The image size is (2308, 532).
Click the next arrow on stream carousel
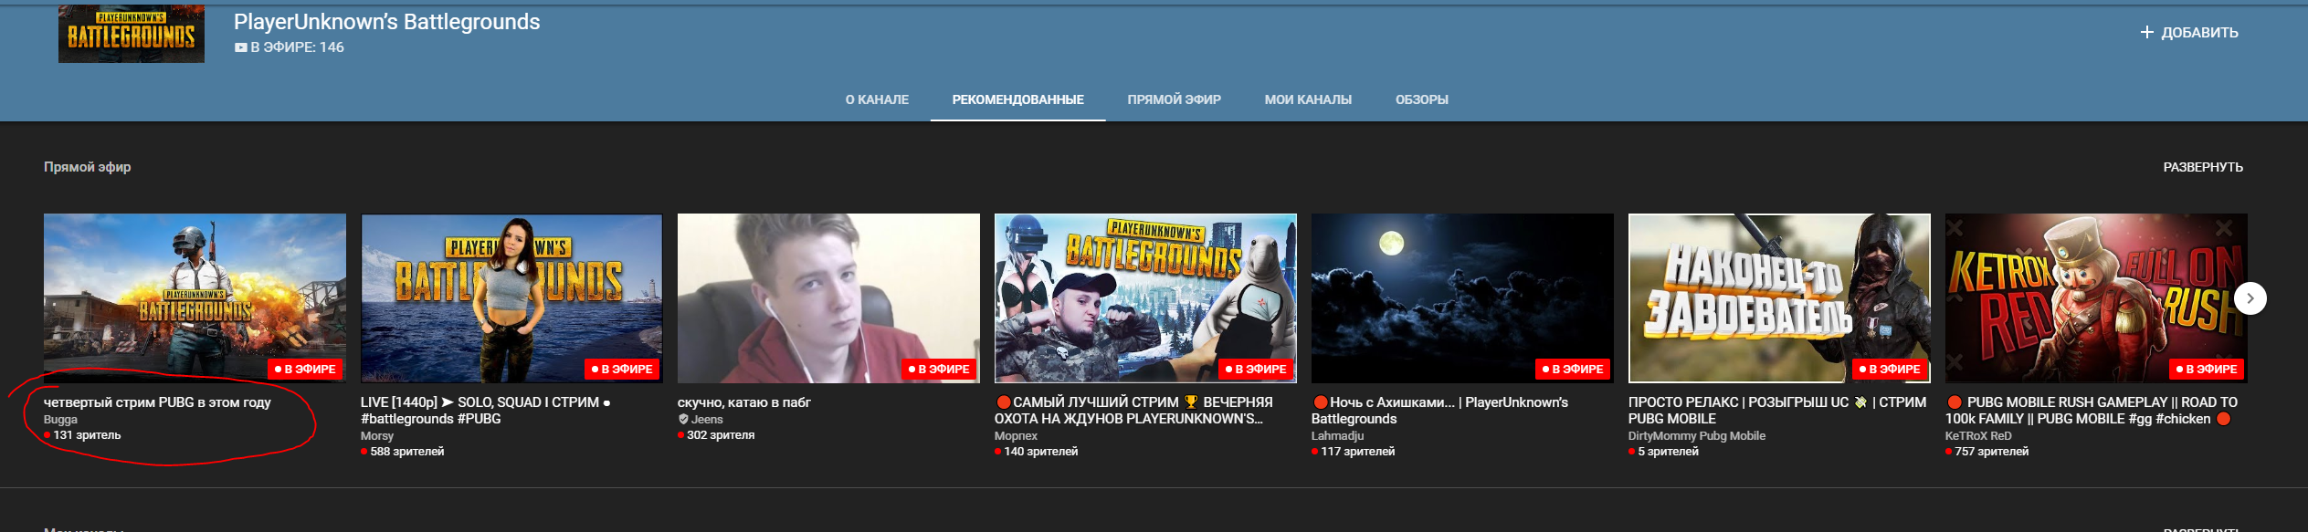click(x=2250, y=298)
